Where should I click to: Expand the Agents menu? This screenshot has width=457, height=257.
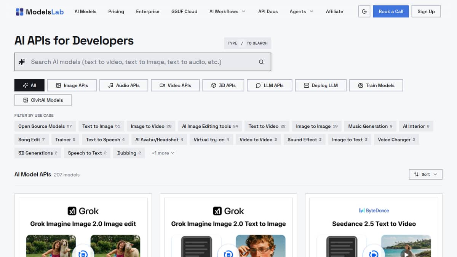pos(301,11)
